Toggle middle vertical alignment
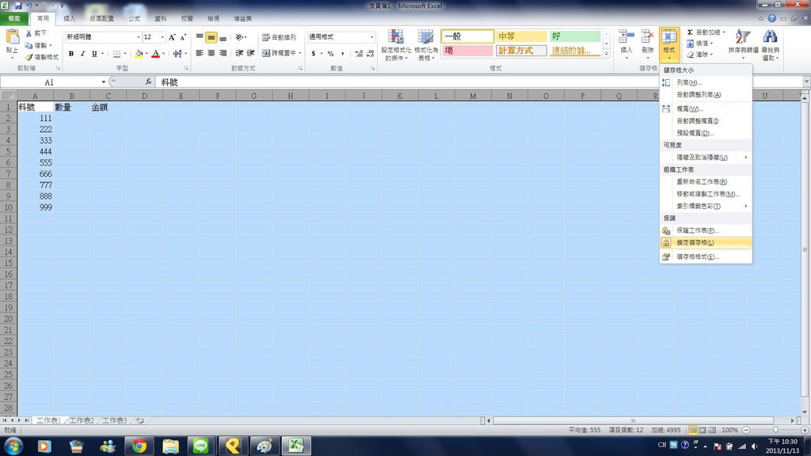811x456 pixels. click(x=211, y=37)
